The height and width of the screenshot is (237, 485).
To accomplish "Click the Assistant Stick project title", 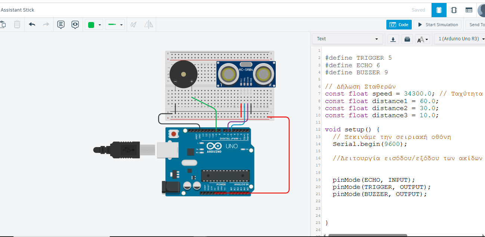I will [17, 10].
